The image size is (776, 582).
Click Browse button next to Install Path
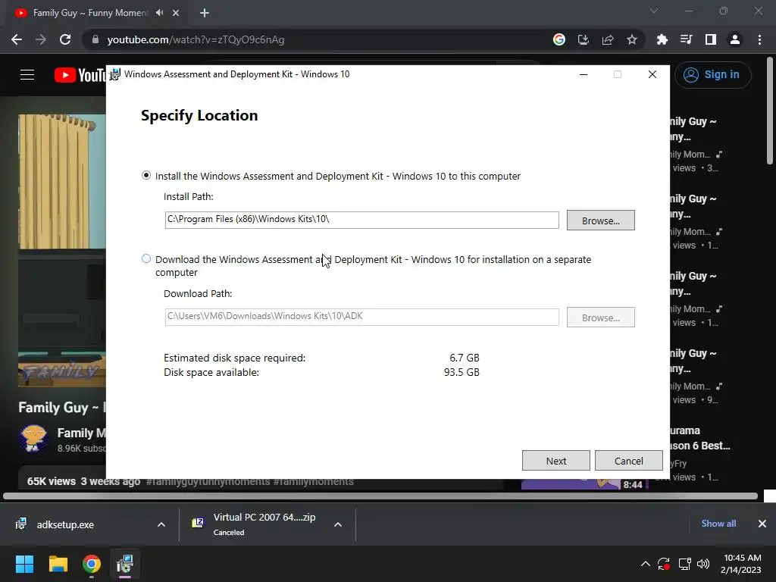pos(600,221)
